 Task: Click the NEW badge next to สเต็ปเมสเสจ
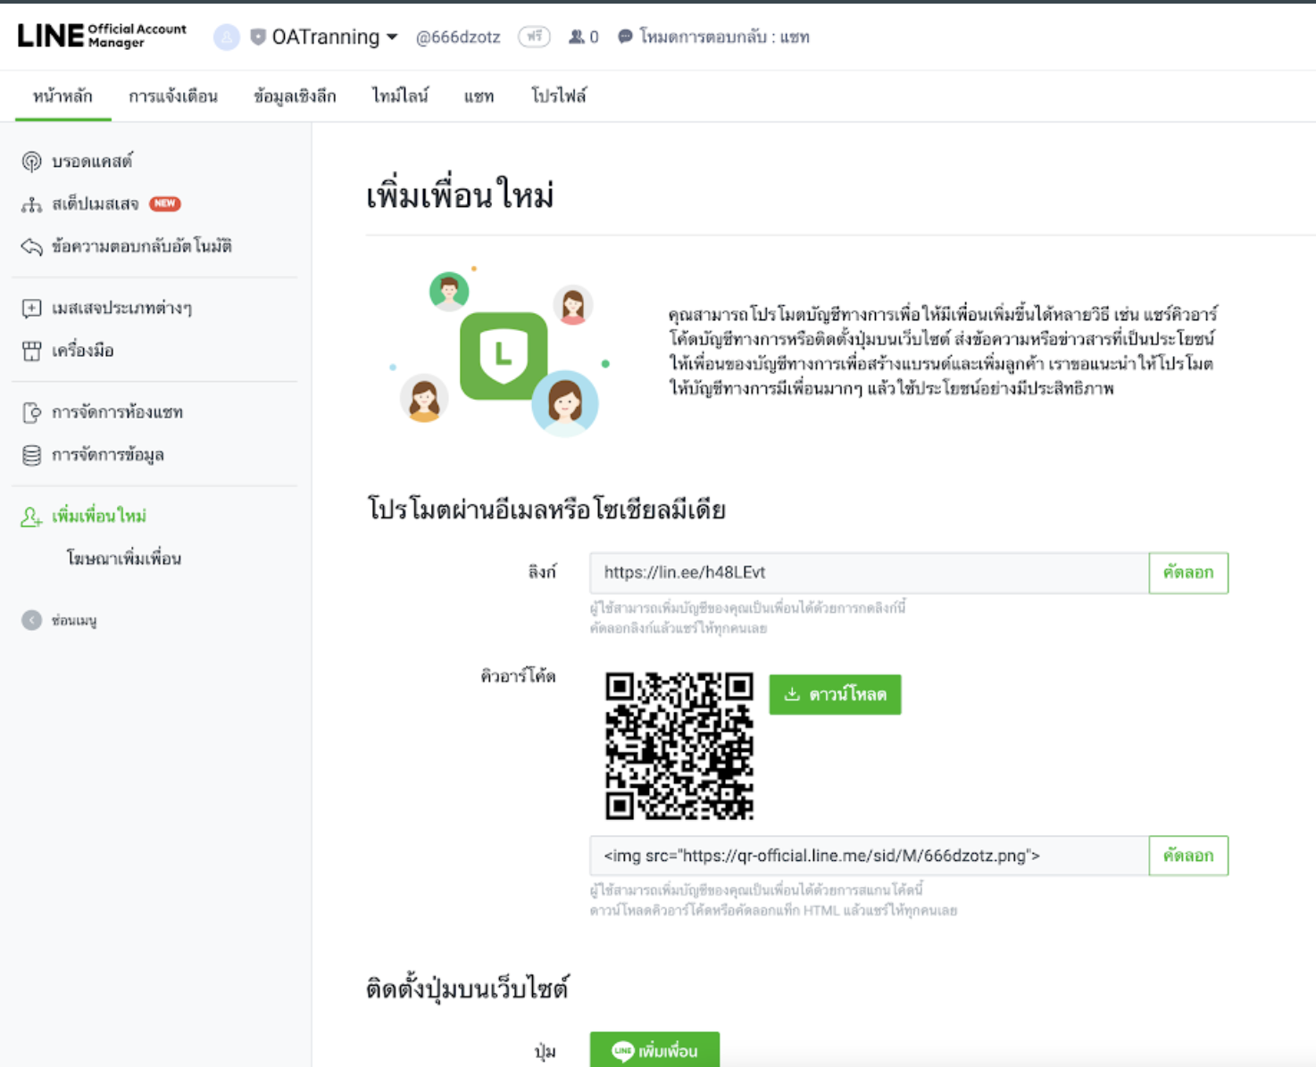pos(165,203)
